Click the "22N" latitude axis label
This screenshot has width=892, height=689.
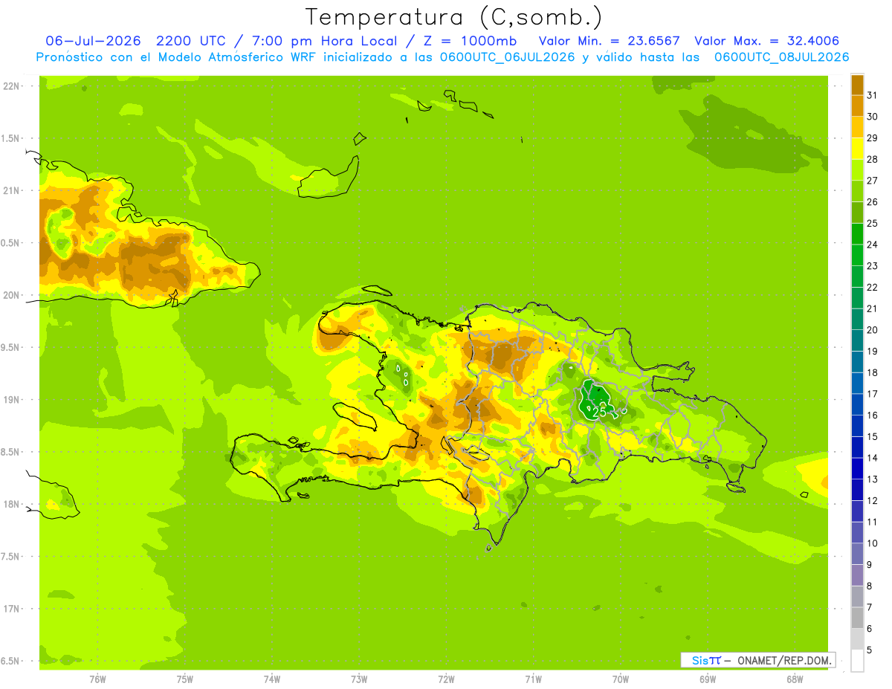tap(11, 86)
